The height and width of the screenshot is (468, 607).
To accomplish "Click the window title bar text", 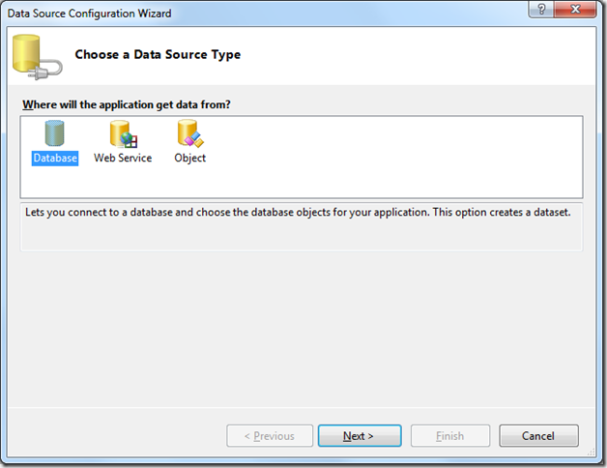I will (x=90, y=13).
